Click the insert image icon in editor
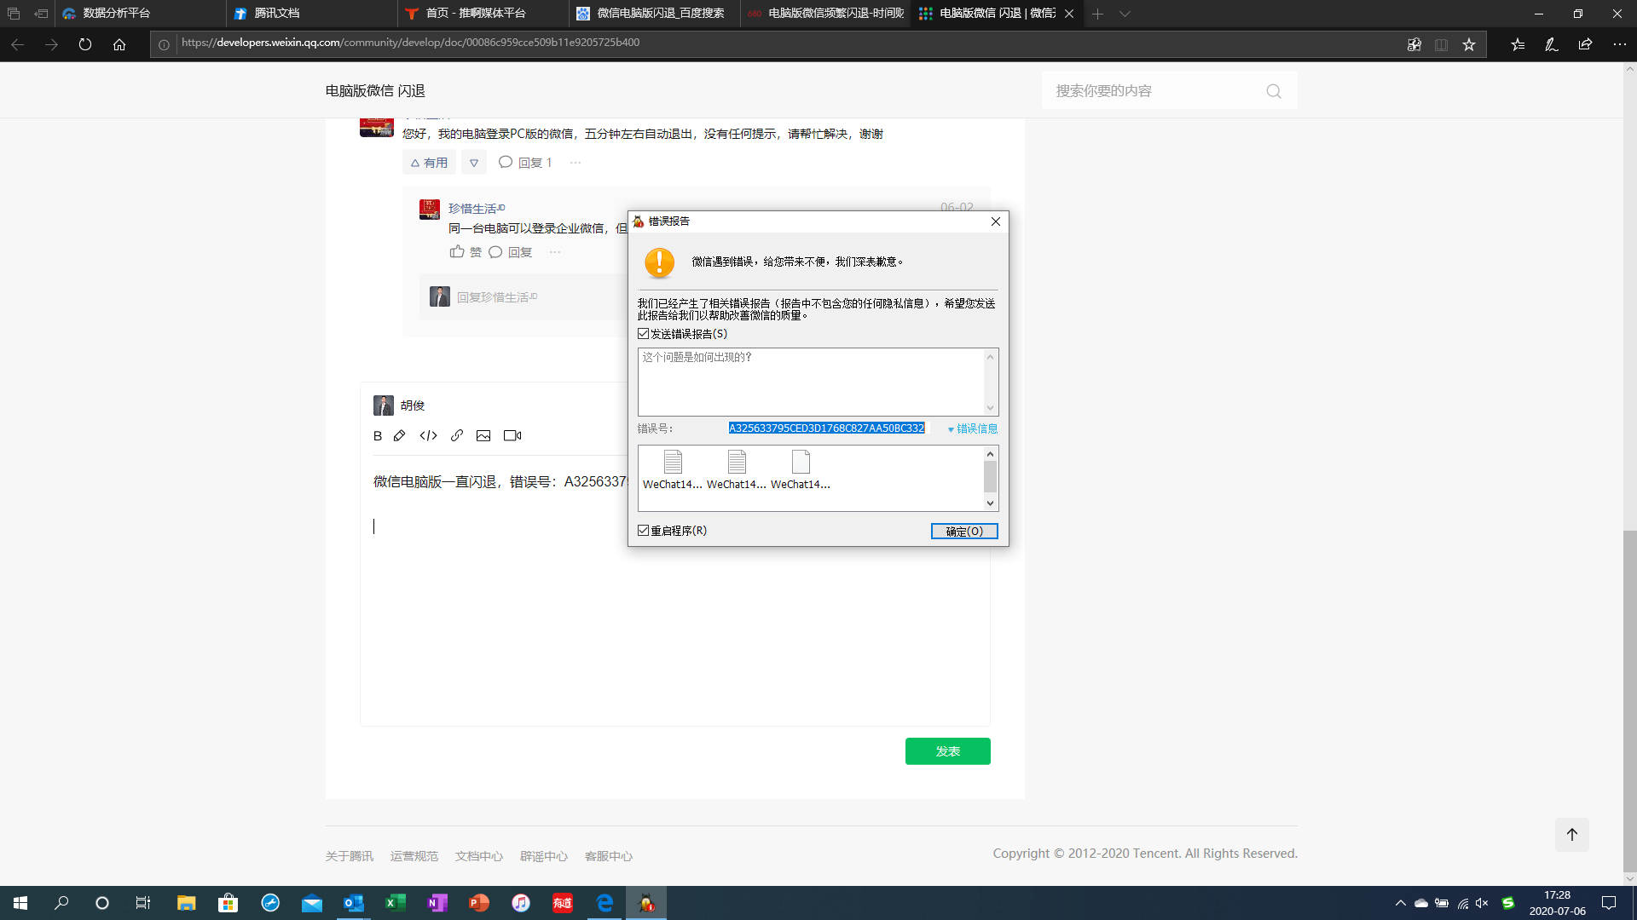This screenshot has height=920, width=1637. click(x=483, y=436)
